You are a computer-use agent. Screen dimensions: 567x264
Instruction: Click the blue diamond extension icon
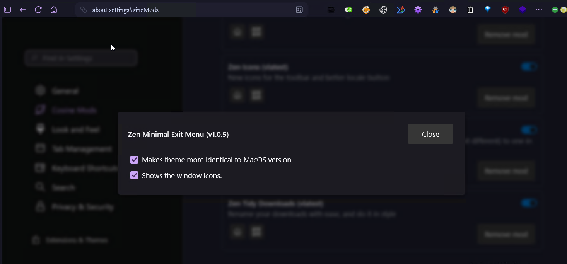[488, 10]
